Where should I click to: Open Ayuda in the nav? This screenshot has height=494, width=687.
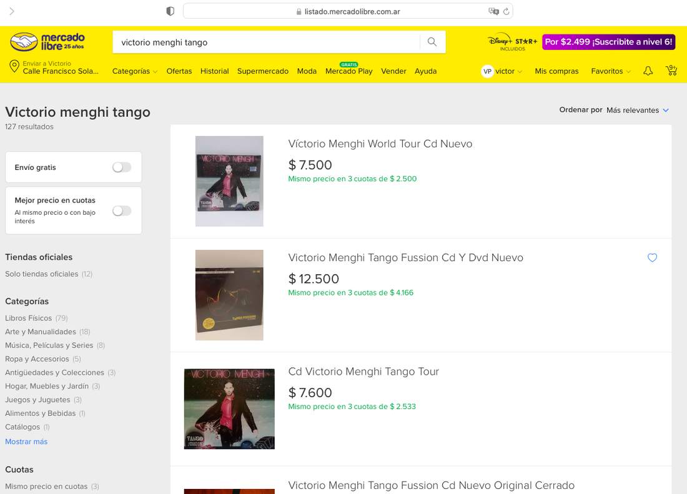coord(426,71)
